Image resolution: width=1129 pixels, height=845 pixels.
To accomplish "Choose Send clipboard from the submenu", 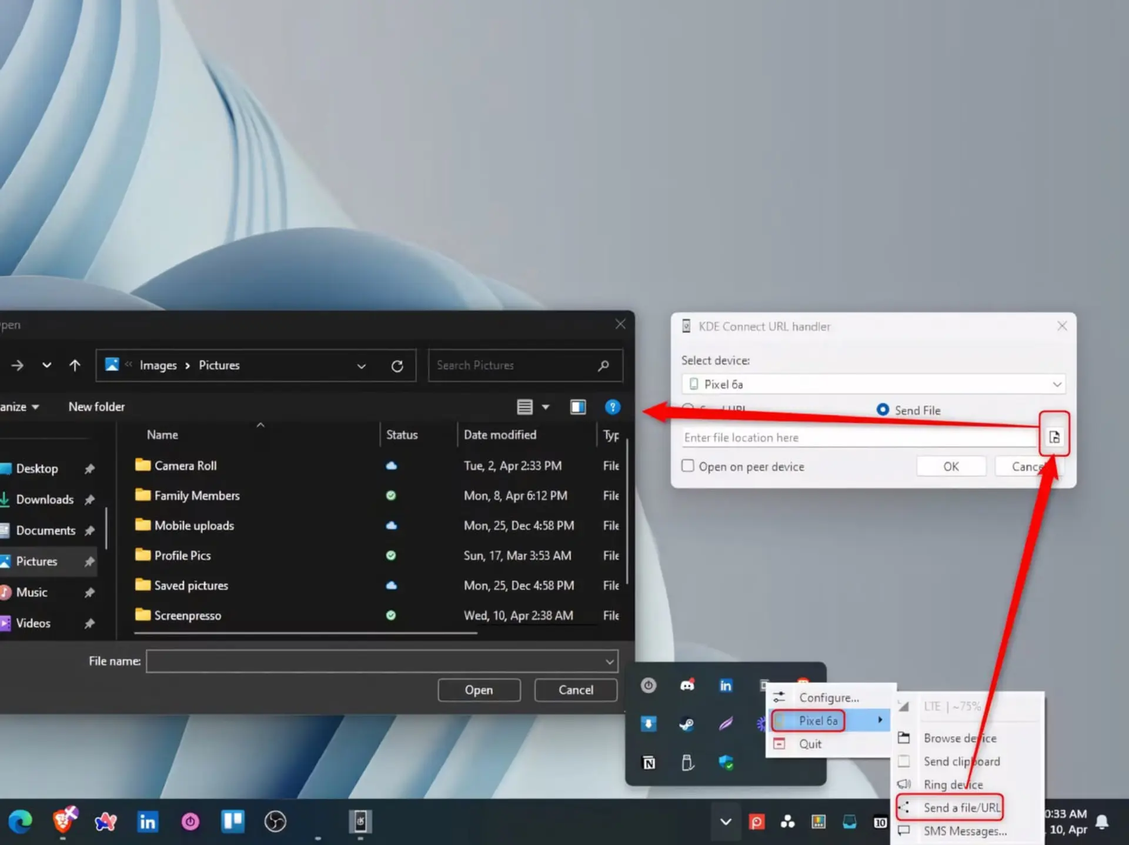I will (x=961, y=761).
